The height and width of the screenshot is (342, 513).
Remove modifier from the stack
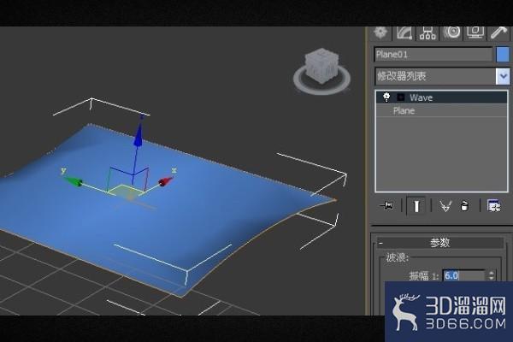(464, 206)
